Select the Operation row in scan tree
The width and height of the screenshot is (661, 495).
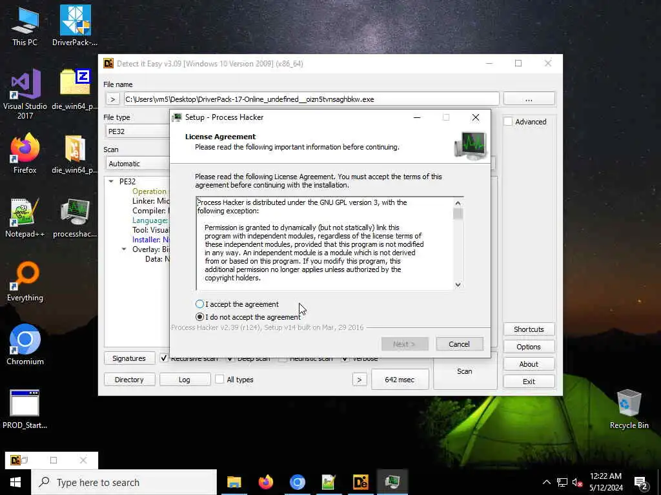149,191
